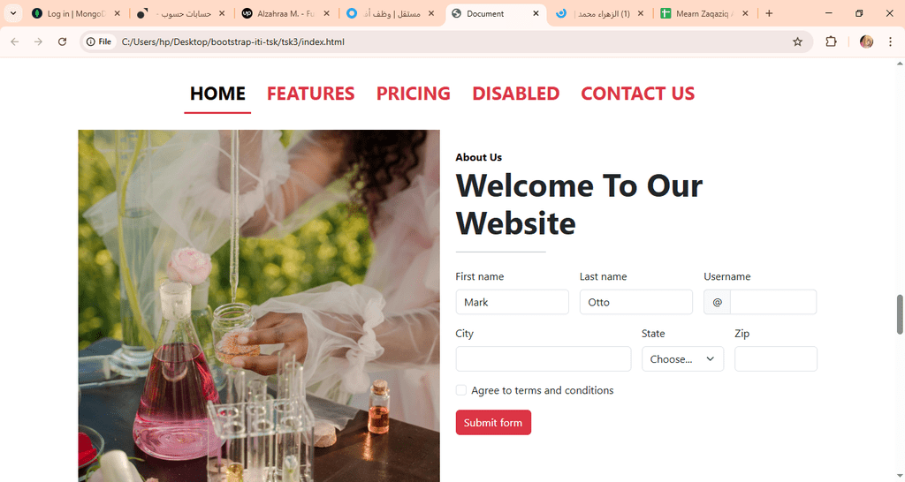
Task: Click the File site info icon
Action: click(x=99, y=41)
